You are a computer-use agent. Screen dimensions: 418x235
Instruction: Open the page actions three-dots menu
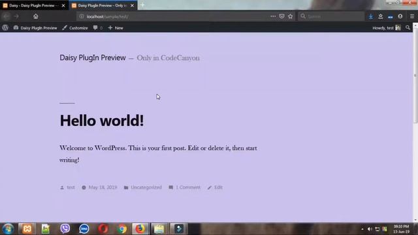pyautogui.click(x=273, y=16)
